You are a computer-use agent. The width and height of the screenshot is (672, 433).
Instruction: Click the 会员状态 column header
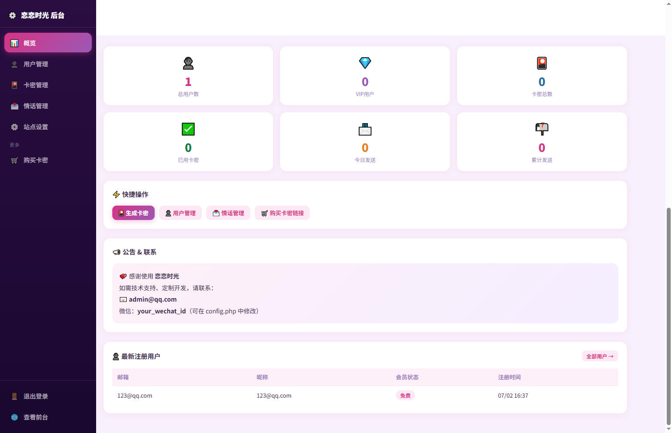click(407, 377)
